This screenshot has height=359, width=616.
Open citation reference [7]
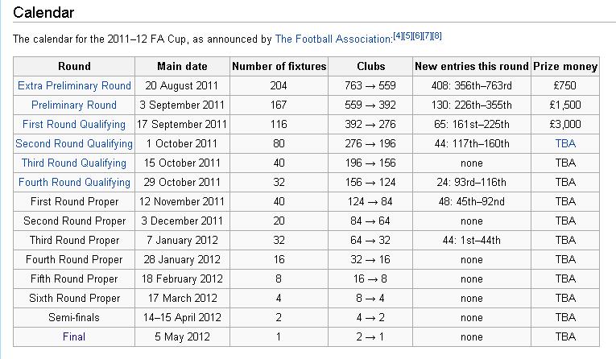427,35
